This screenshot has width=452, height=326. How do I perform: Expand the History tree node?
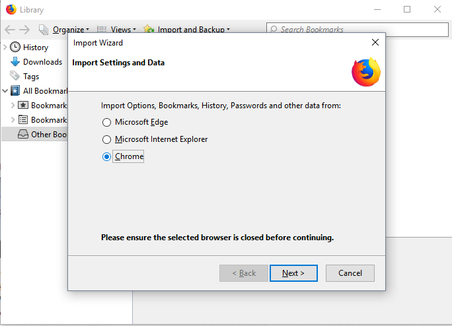pyautogui.click(x=5, y=47)
